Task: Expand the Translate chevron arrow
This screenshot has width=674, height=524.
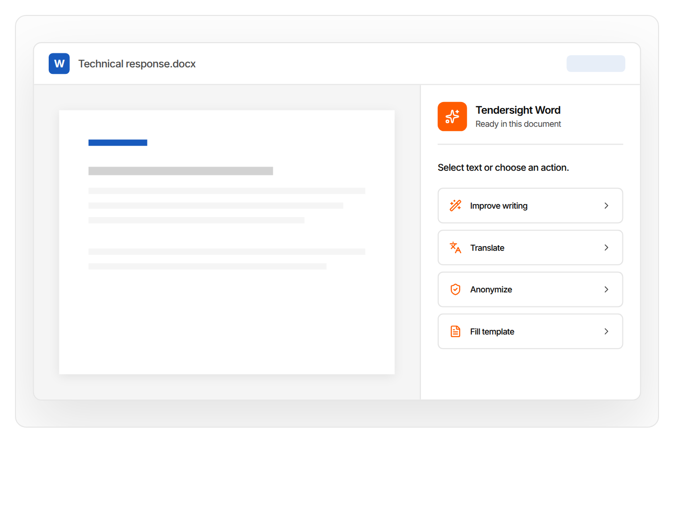Action: pos(606,247)
